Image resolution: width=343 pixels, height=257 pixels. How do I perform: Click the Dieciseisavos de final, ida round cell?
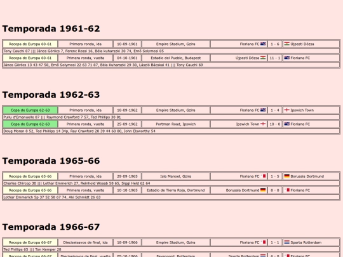pyautogui.click(x=85, y=242)
